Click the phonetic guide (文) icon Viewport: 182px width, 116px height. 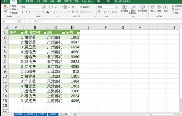[x=54, y=12]
